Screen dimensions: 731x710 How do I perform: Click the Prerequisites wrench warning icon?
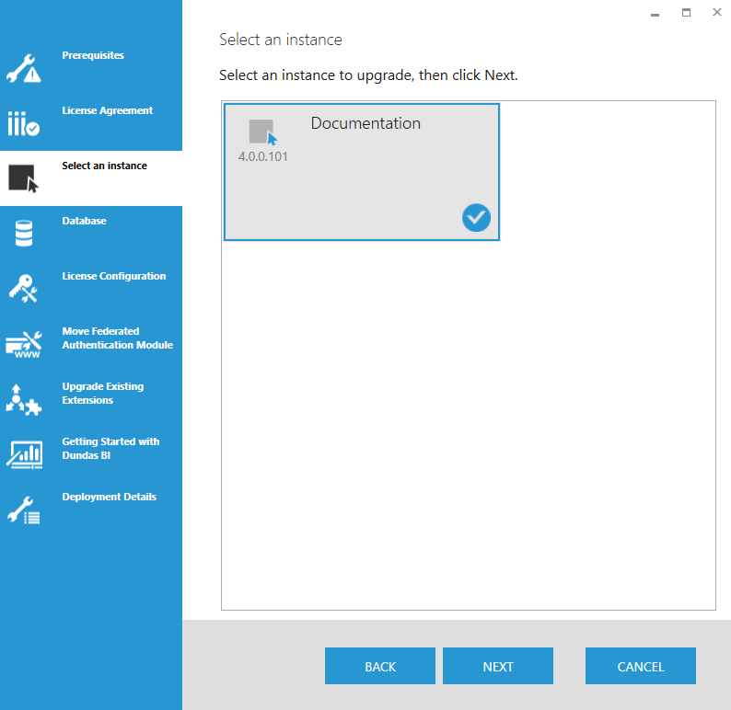(x=24, y=68)
